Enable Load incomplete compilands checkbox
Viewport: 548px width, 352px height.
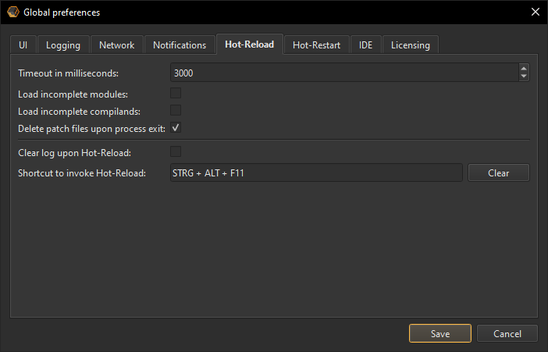176,111
